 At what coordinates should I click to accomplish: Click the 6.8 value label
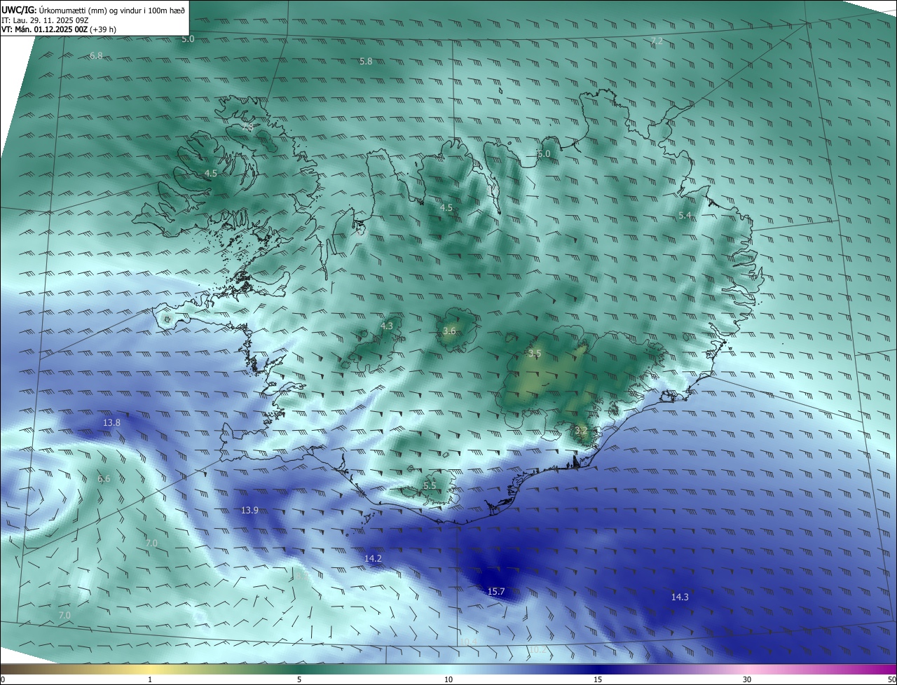tap(96, 55)
